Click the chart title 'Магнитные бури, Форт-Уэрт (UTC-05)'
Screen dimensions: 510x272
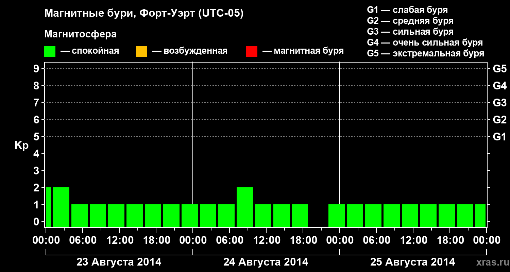click(144, 14)
